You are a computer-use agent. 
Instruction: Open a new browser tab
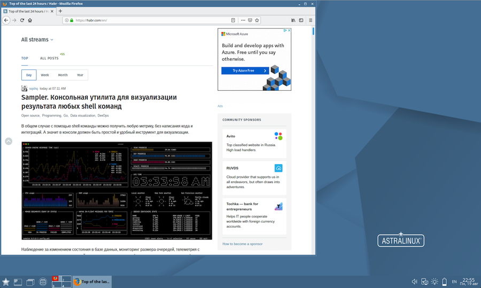point(60,11)
